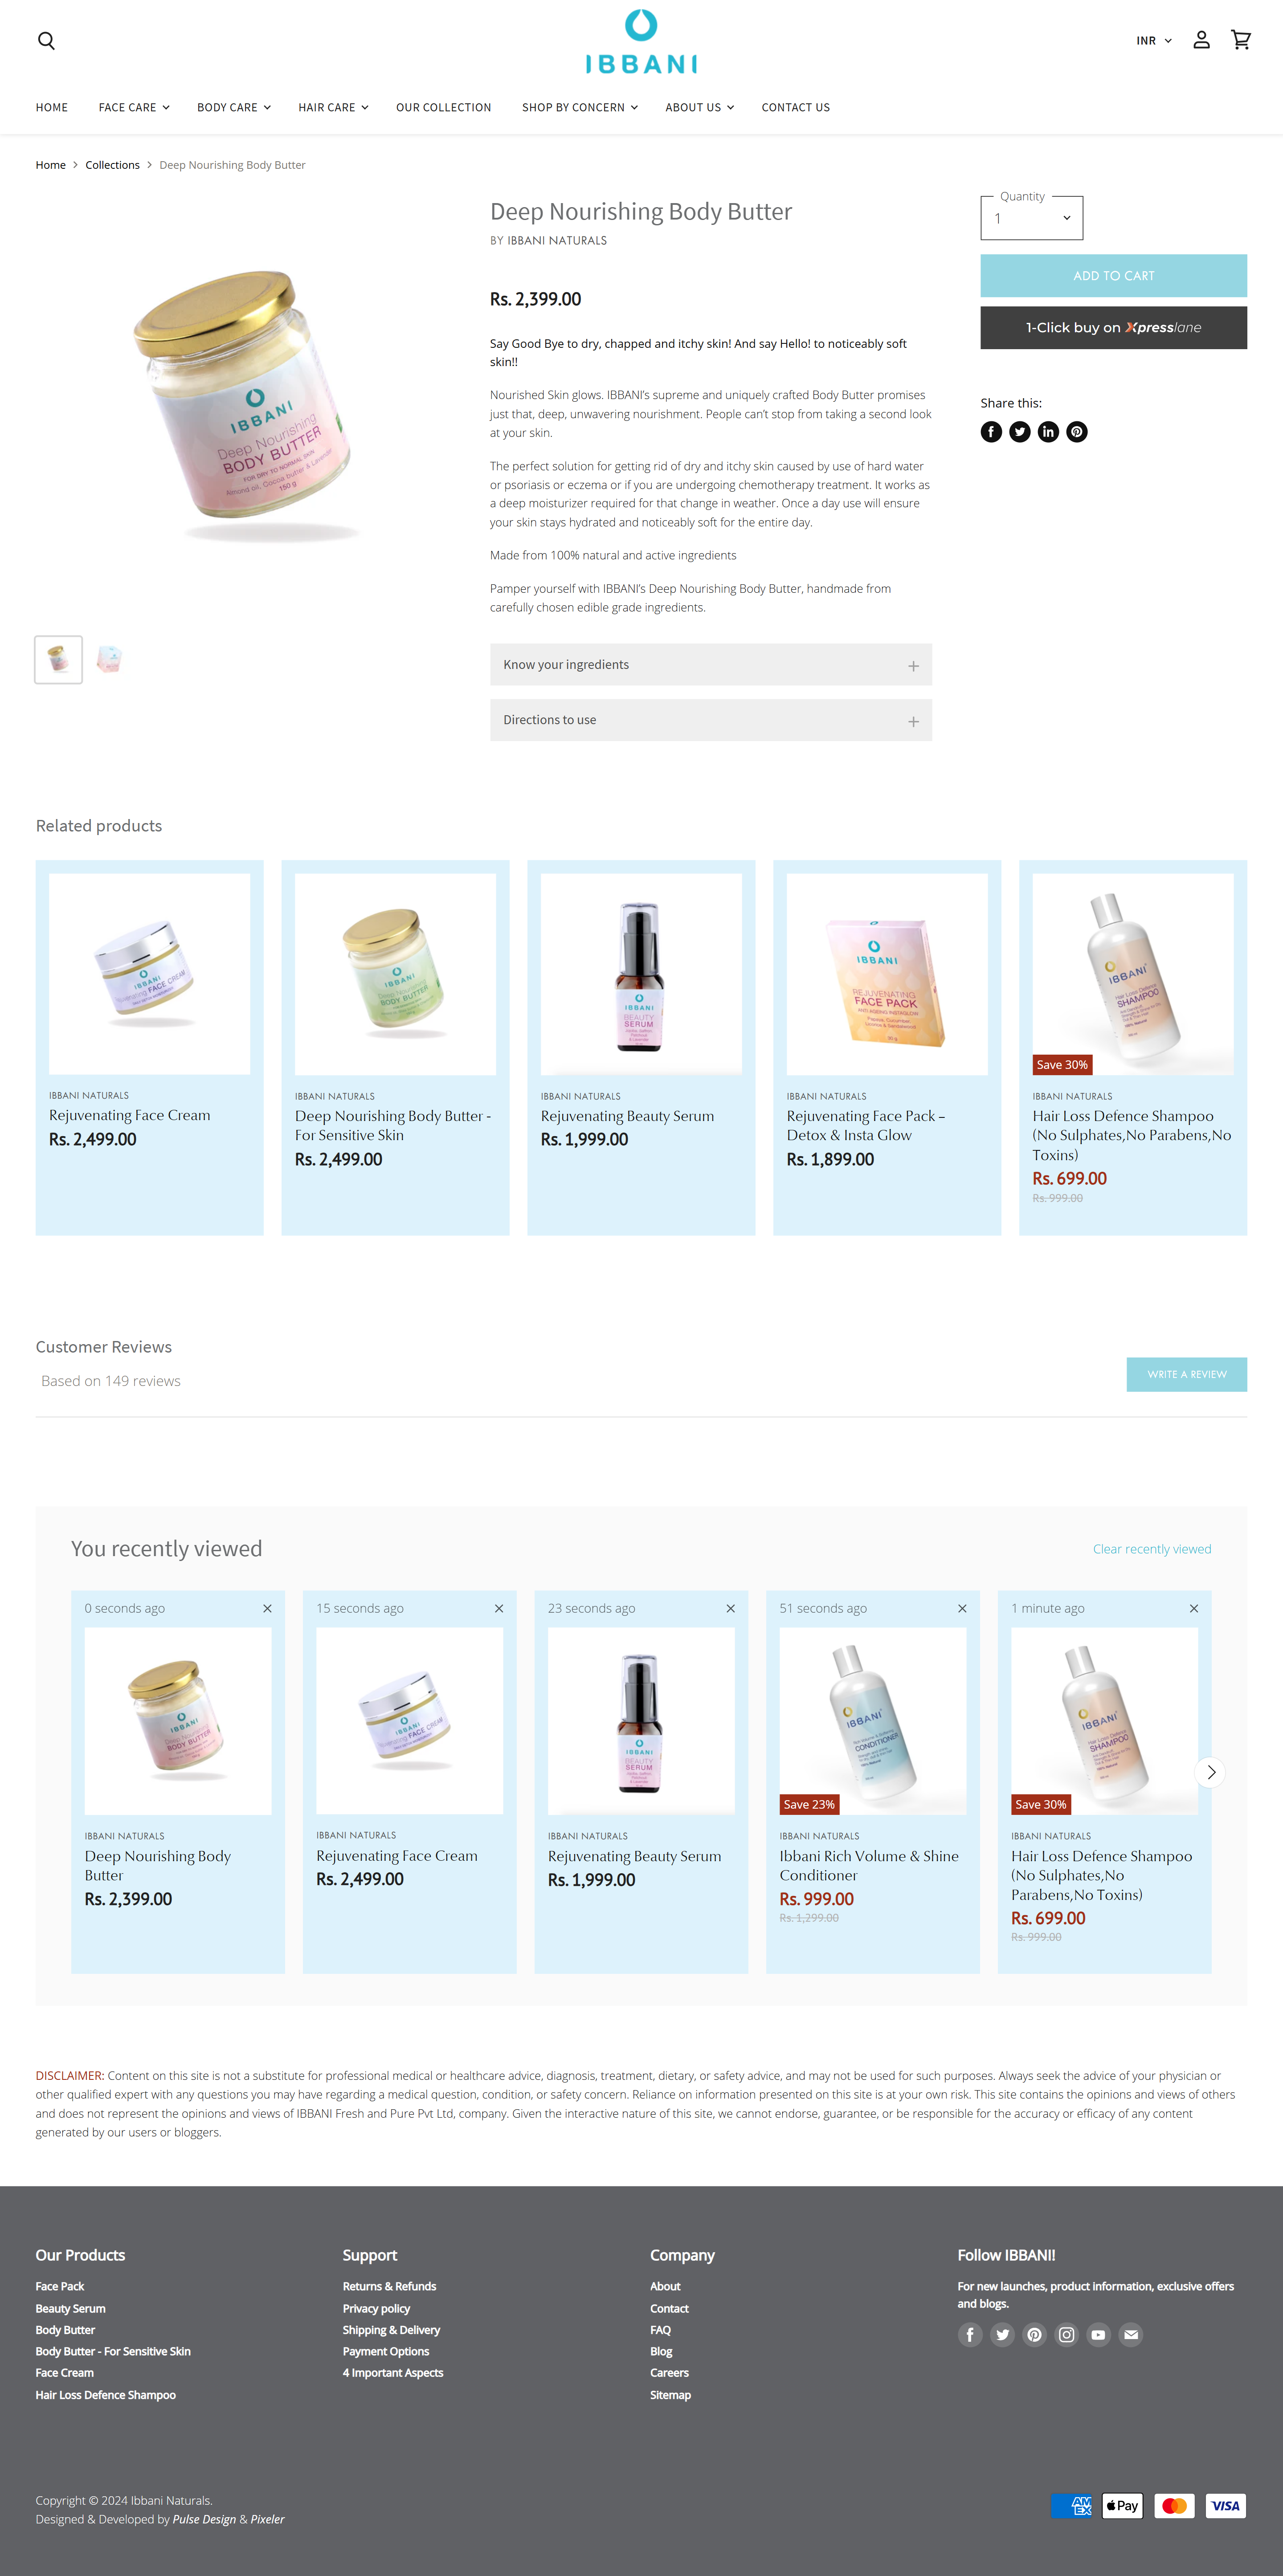Share product on Facebook icon

pyautogui.click(x=991, y=432)
